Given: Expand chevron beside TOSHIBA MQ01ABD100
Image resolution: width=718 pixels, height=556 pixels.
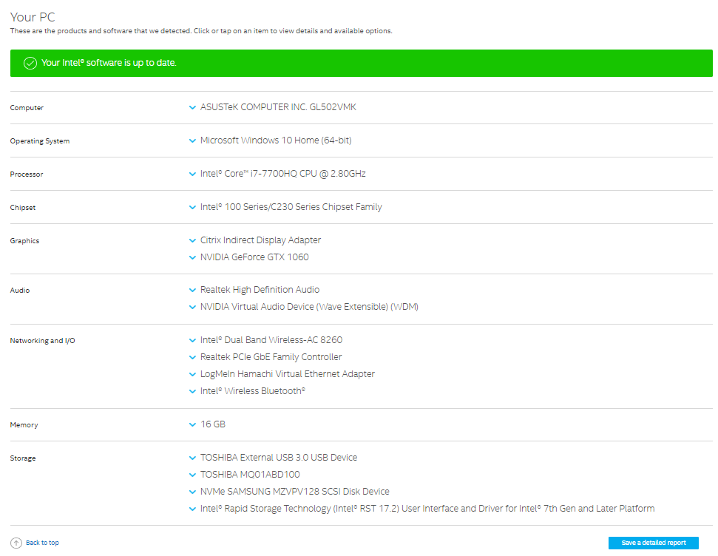Looking at the screenshot, I should click(x=192, y=475).
